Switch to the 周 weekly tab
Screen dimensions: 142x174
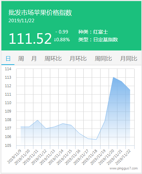tap(21, 59)
